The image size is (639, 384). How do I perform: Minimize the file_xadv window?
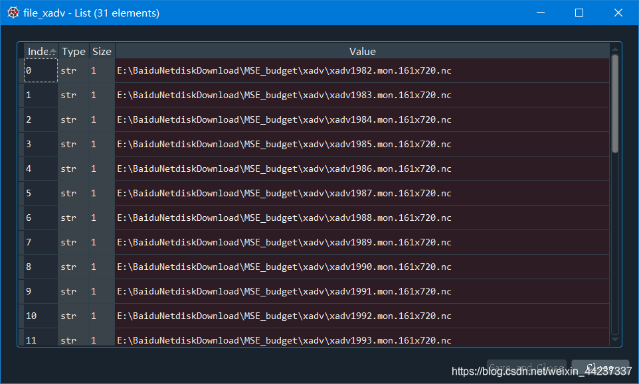pos(541,13)
